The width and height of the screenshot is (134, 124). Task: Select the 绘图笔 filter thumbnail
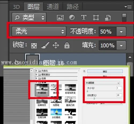tap(56, 102)
